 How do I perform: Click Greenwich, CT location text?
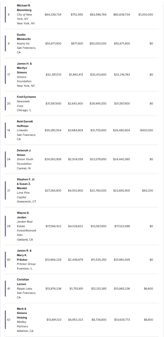(27, 201)
